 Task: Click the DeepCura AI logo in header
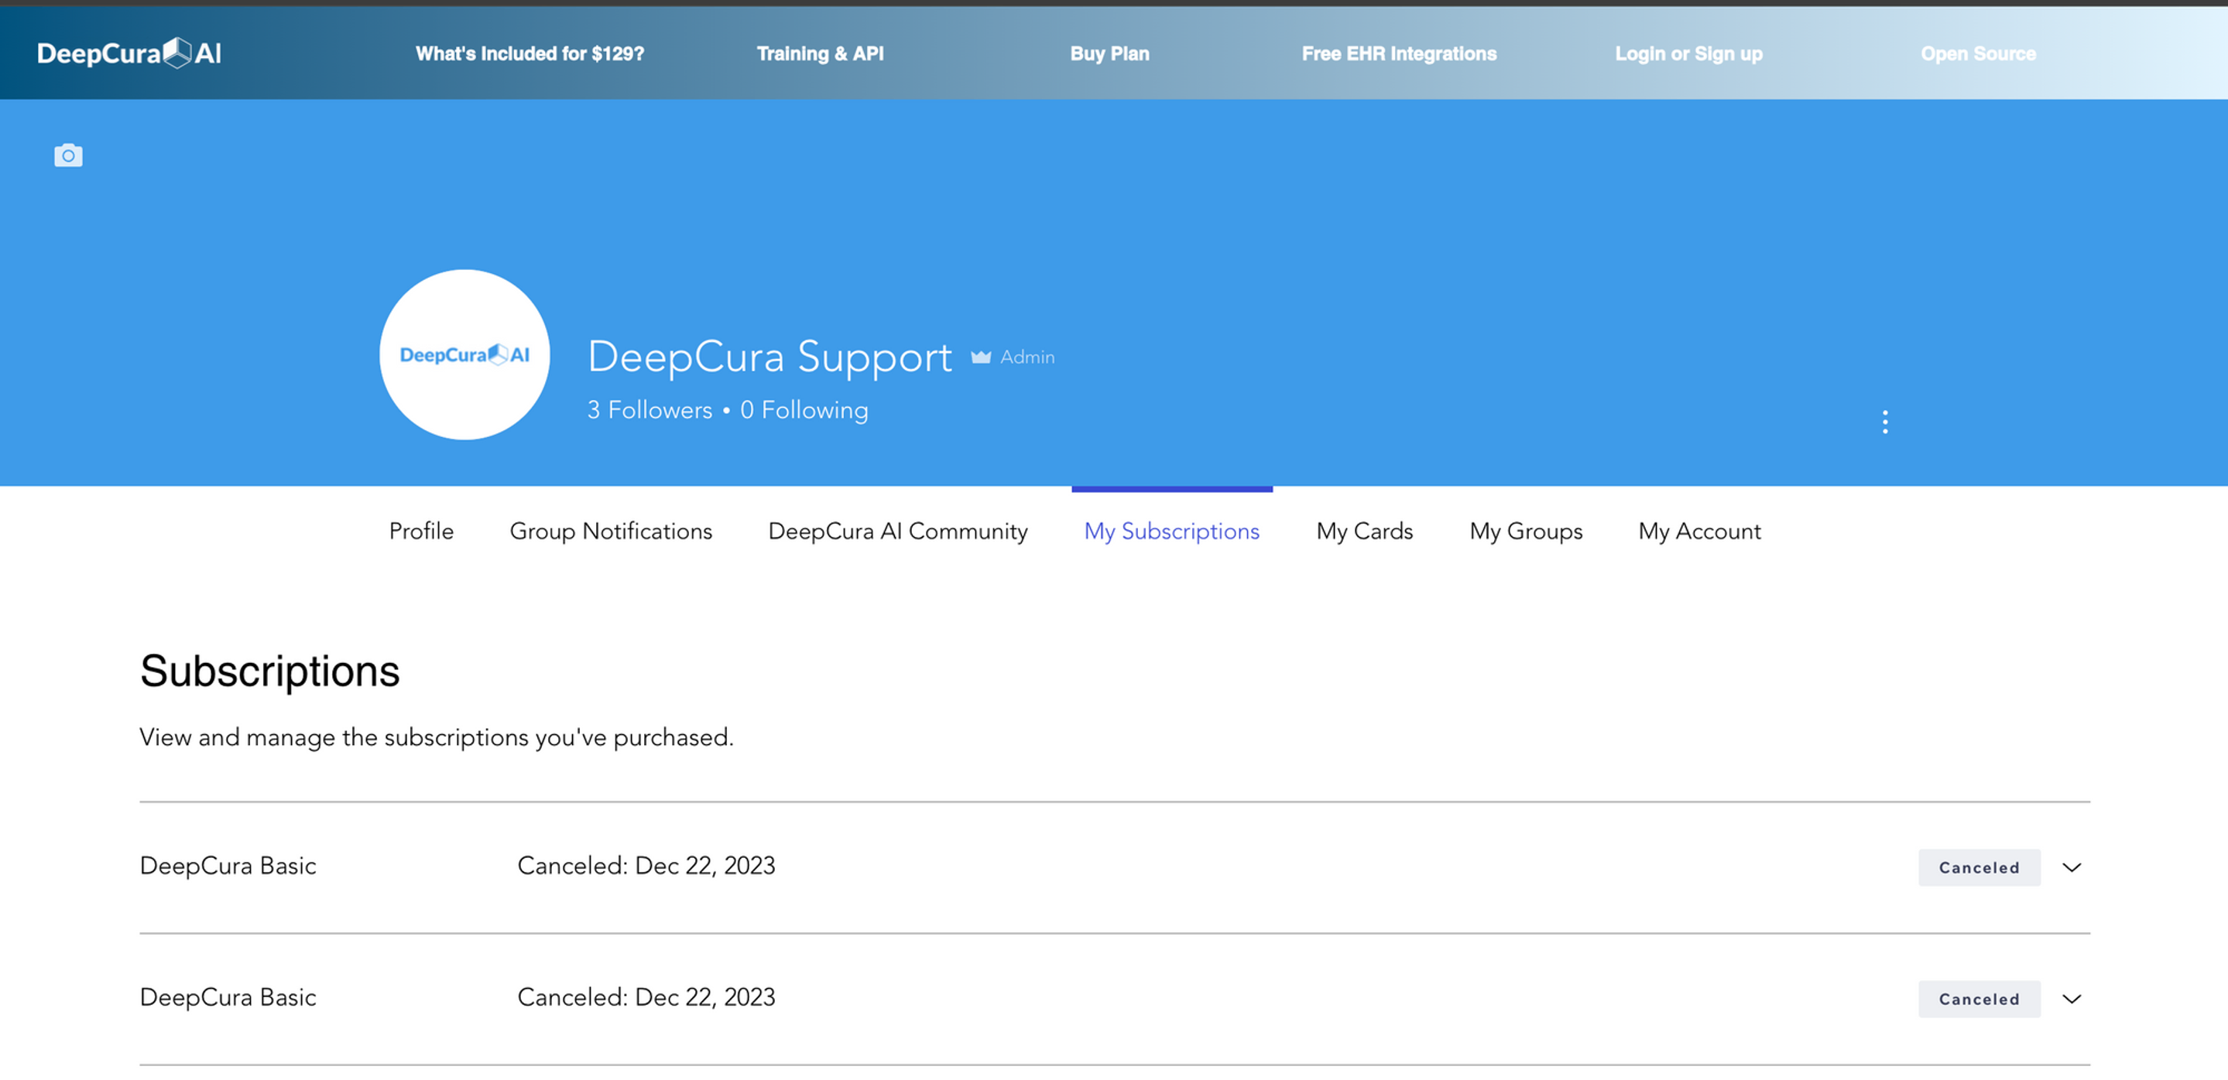(129, 53)
